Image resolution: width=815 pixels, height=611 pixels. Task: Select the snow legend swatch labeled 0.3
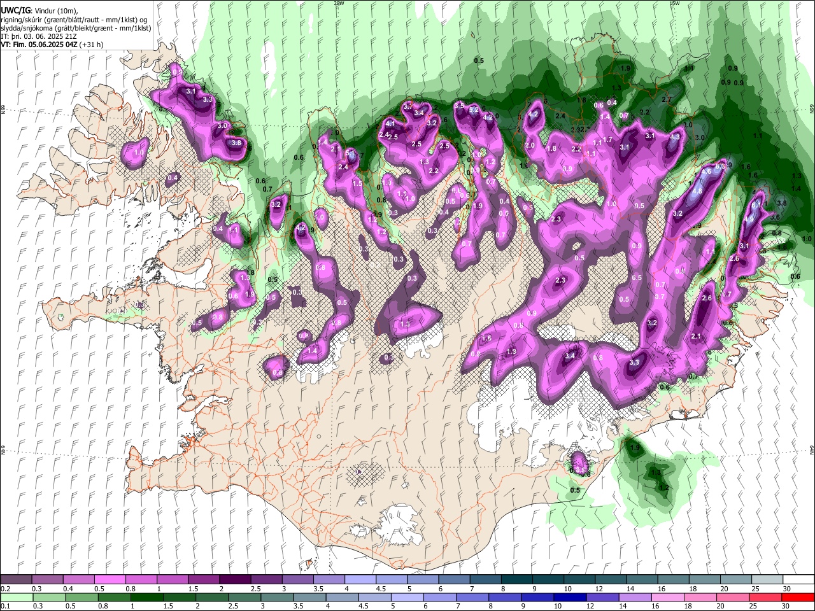(x=47, y=580)
